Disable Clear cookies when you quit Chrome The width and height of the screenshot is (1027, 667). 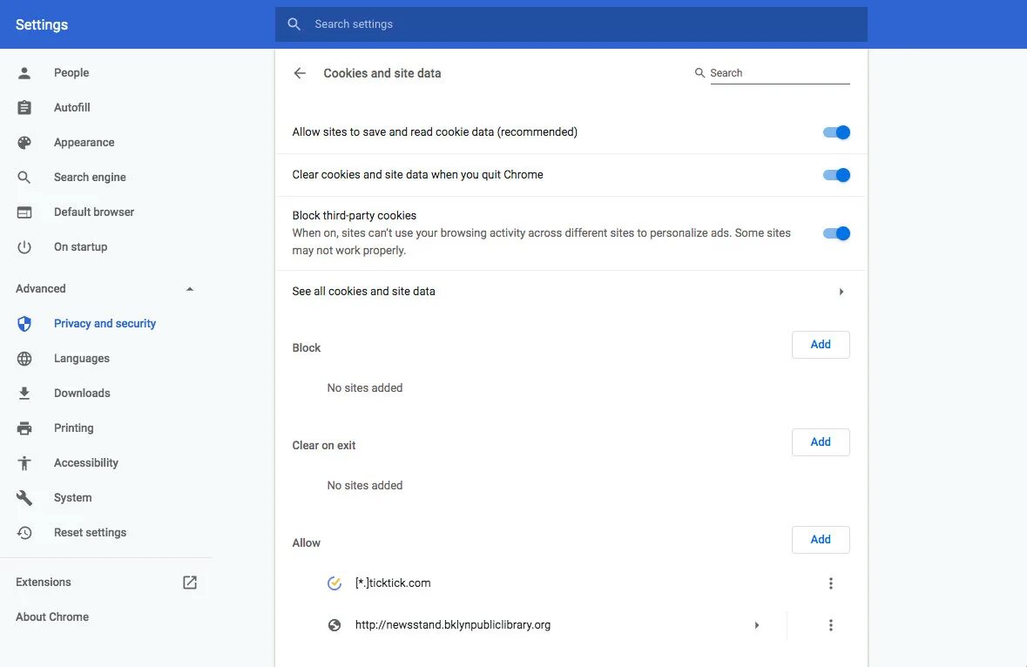836,175
